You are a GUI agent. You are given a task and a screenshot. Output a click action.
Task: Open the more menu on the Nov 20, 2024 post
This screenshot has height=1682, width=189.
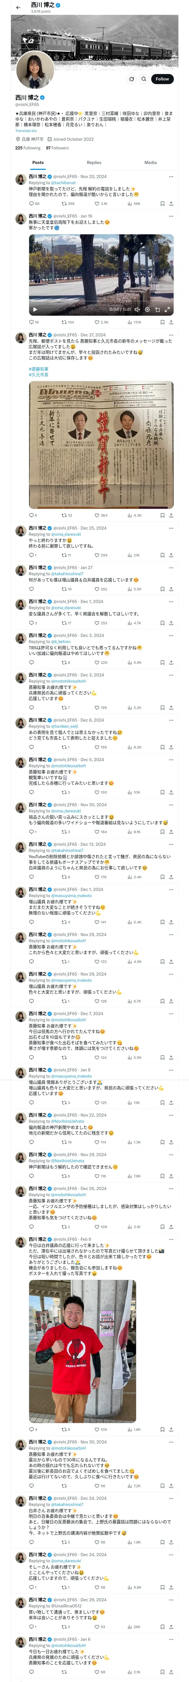pos(171,176)
